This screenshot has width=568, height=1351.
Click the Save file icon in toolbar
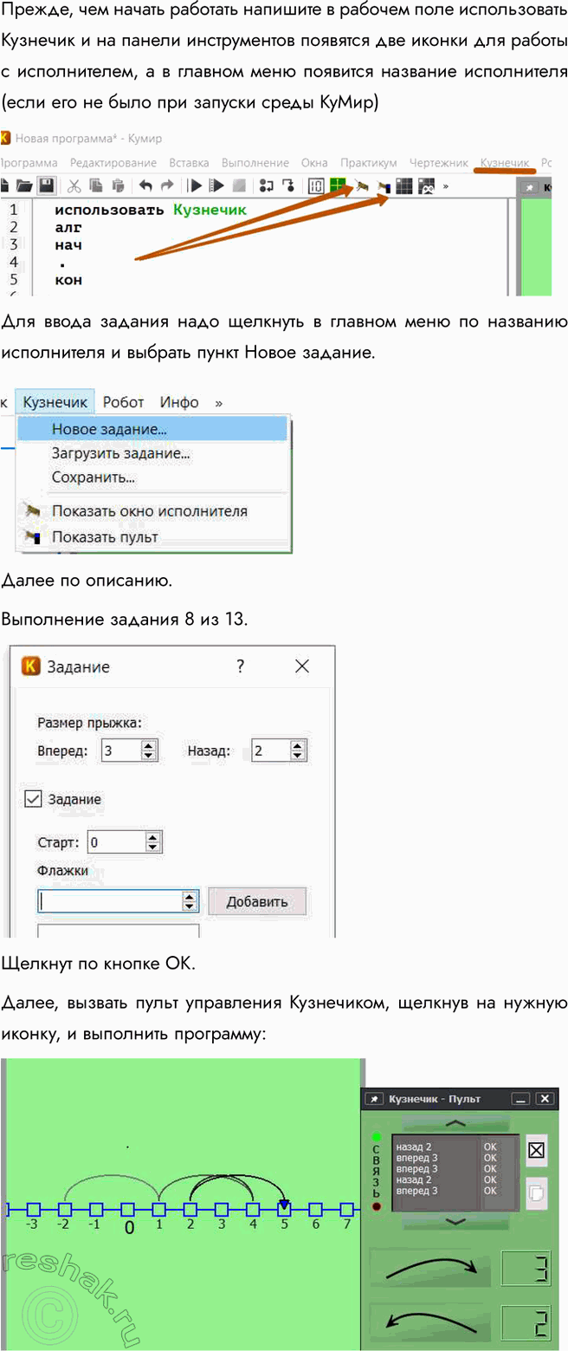47,185
